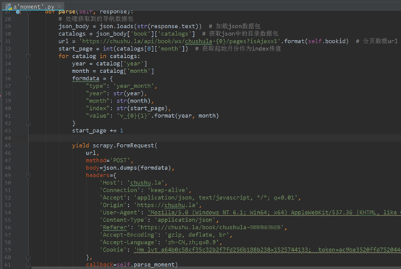Click the fold end marker at line 61
The image size is (401, 269).
click(28, 265)
